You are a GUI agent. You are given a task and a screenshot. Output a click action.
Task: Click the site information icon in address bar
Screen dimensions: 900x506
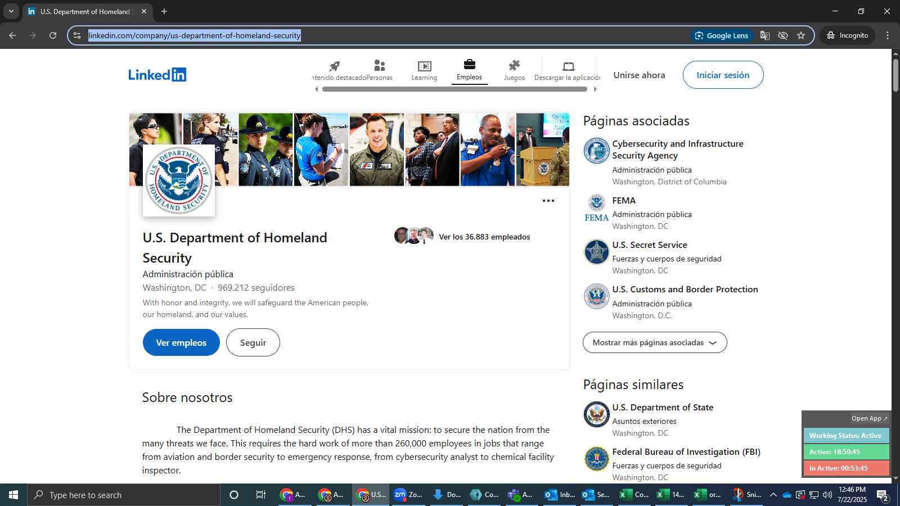point(77,35)
